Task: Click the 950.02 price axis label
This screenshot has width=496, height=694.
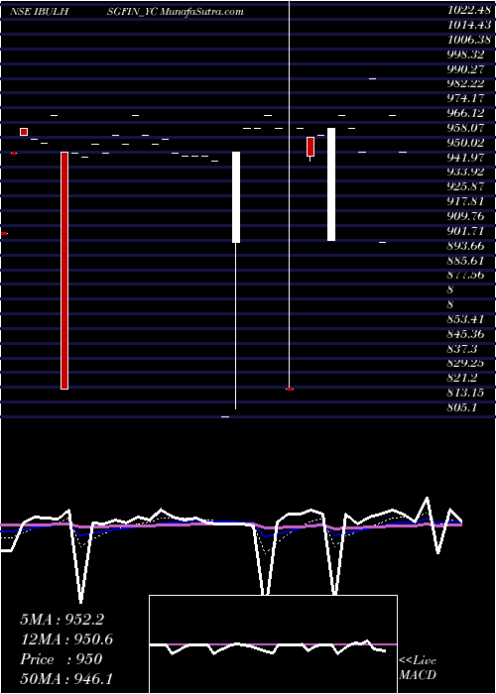Action: pos(465,143)
